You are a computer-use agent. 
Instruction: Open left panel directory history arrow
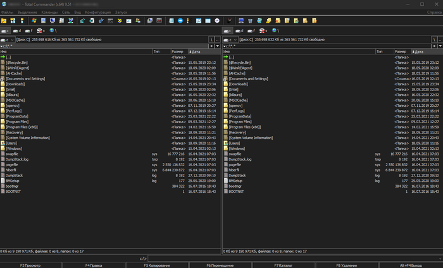click(218, 46)
